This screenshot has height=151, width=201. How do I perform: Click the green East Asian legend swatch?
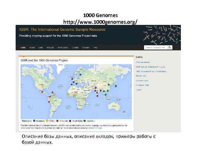coord(85,121)
